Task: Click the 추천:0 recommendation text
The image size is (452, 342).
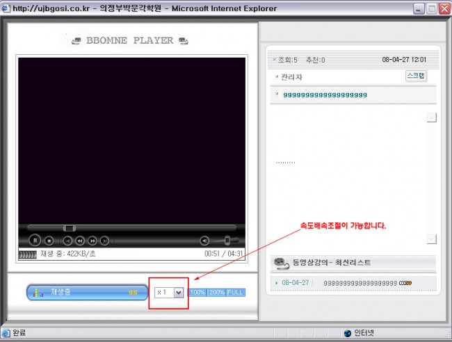Action: 316,60
